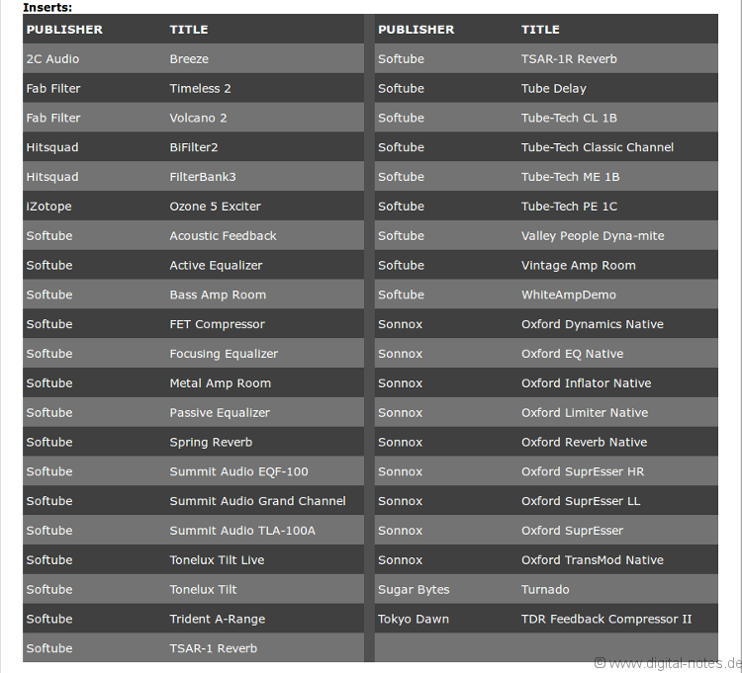Click the right TITLE column header

pos(540,30)
